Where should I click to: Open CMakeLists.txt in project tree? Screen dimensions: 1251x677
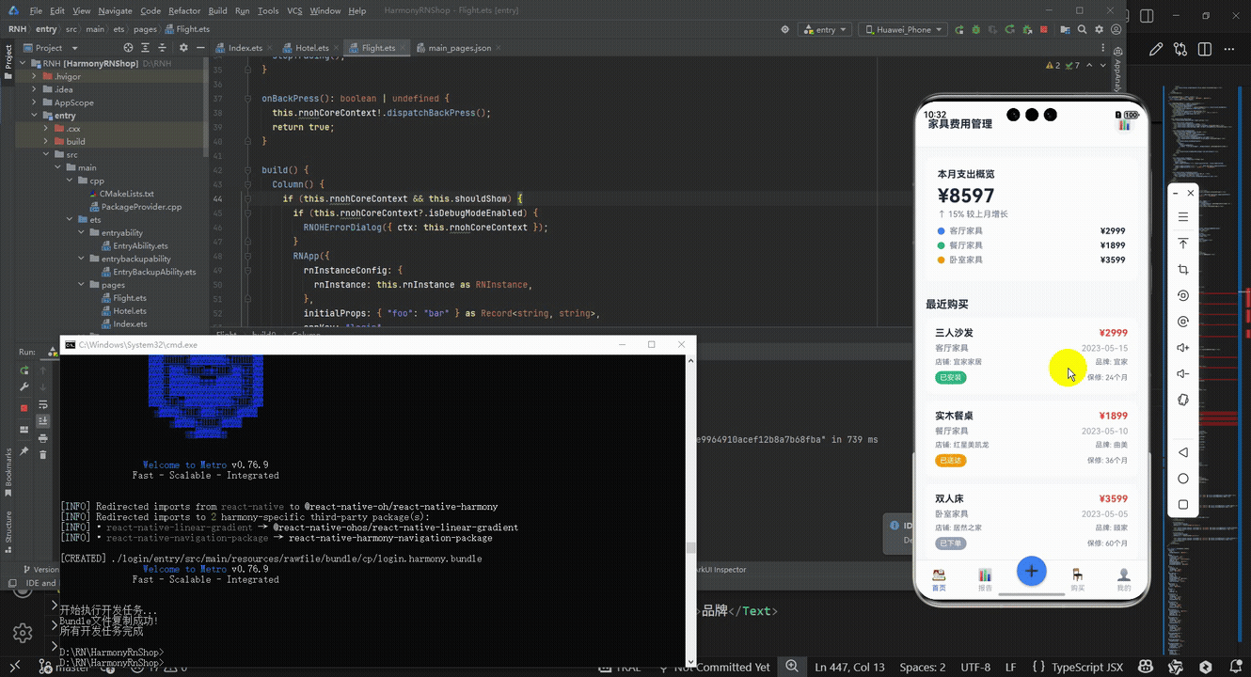coord(126,194)
